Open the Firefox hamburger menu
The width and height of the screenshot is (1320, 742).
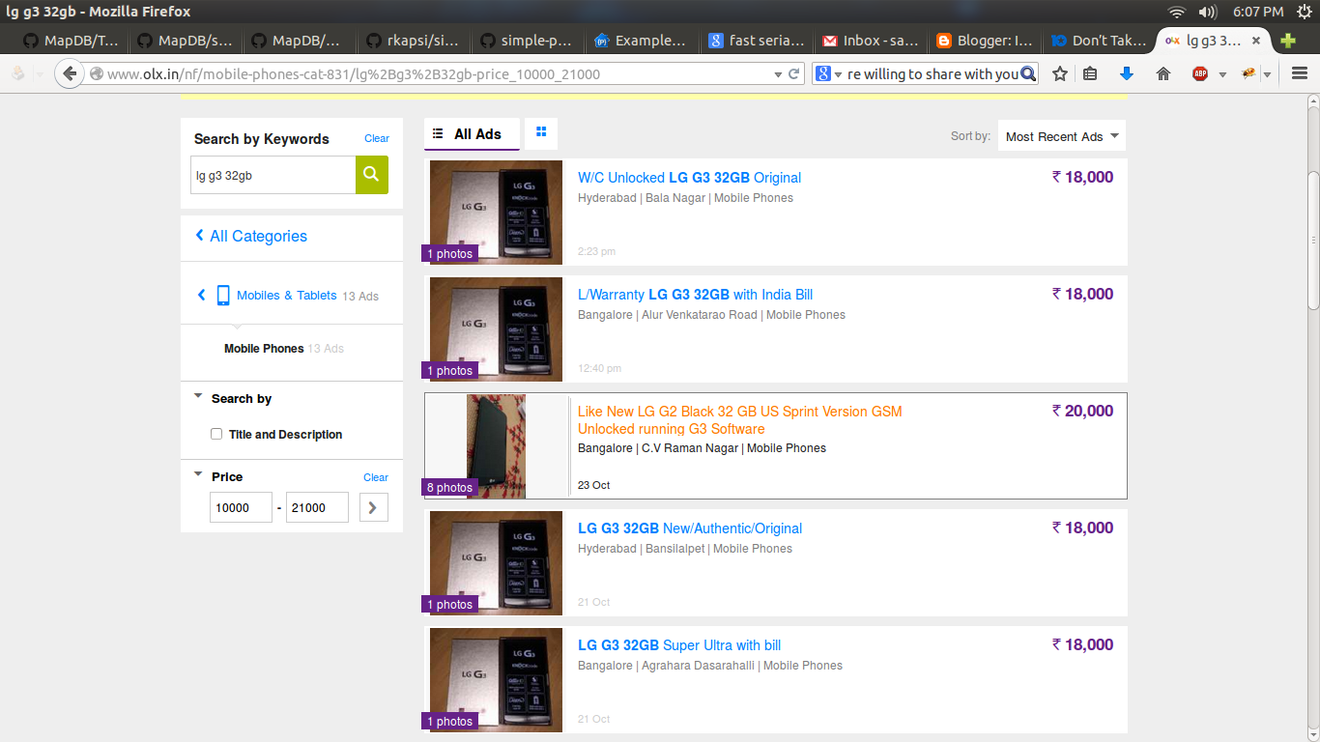(1300, 73)
